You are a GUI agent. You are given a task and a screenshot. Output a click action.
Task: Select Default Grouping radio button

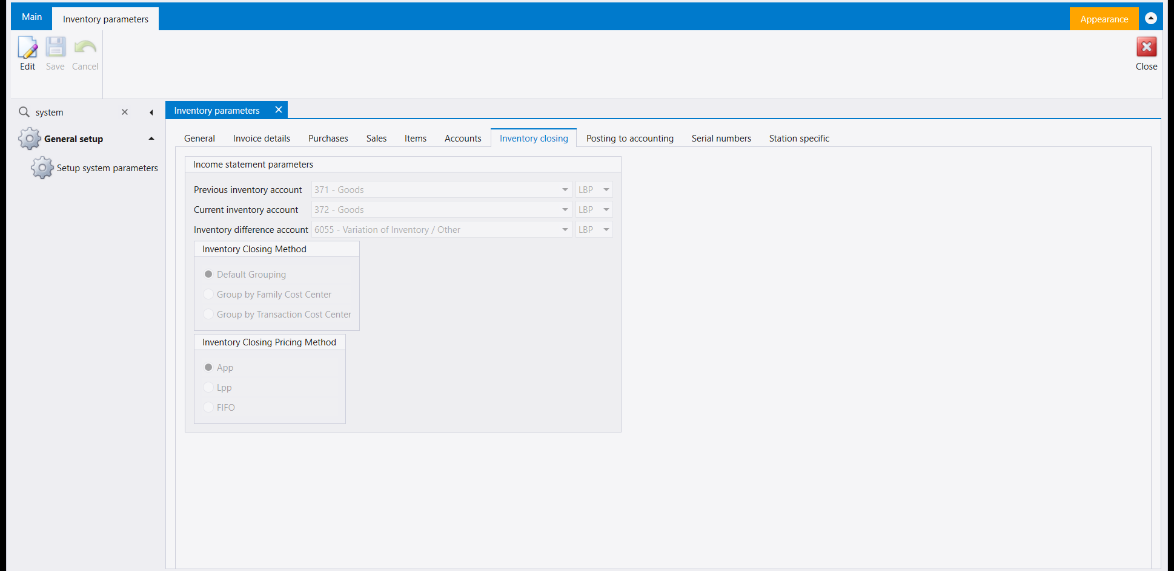click(208, 274)
